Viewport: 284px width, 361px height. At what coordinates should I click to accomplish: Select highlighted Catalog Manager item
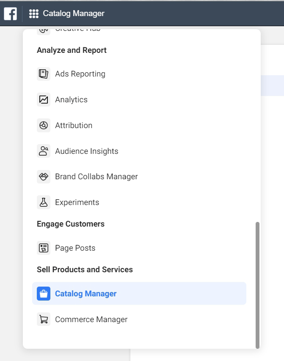pos(139,293)
